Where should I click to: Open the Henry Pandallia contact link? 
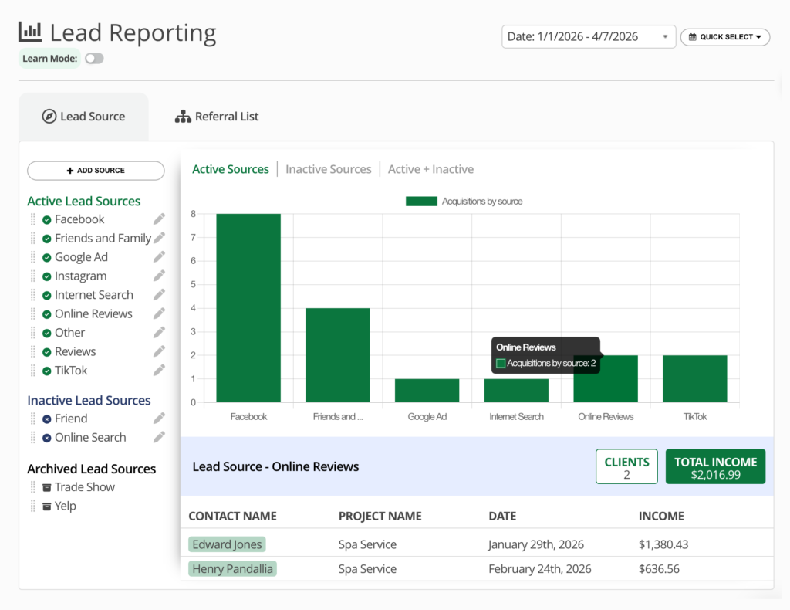[232, 569]
